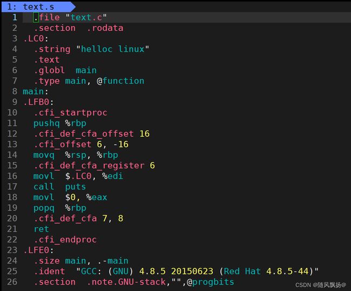351x291 pixels.
Task: Click the .cfi_endproc directive
Action: [65, 240]
